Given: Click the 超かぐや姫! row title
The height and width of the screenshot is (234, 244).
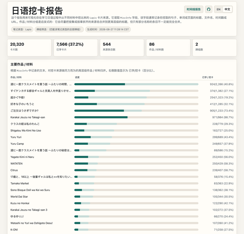Looking at the screenshot, I should click(x=18, y=97).
